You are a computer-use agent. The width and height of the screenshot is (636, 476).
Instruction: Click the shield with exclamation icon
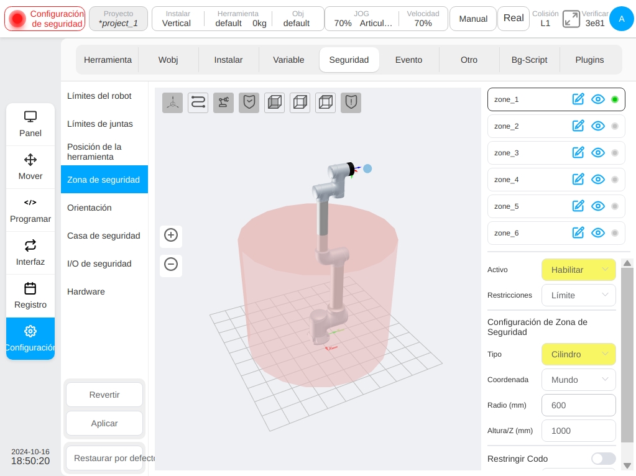click(x=351, y=102)
